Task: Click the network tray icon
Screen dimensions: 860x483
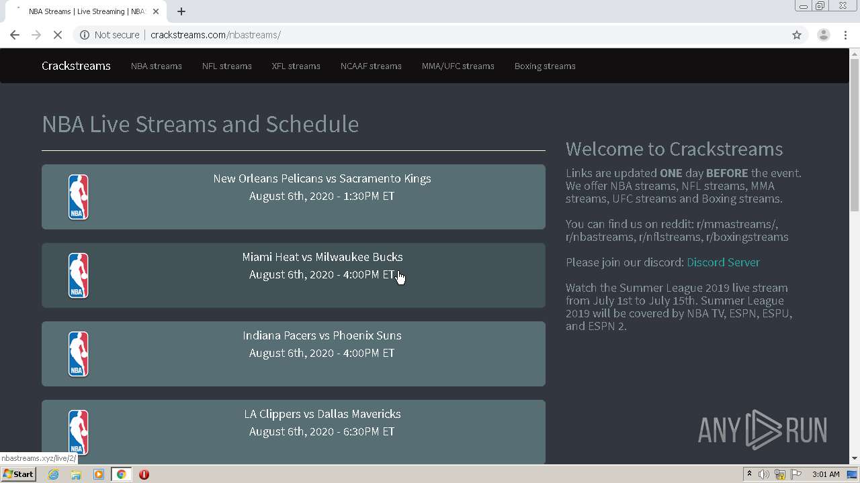Action: [x=780, y=474]
